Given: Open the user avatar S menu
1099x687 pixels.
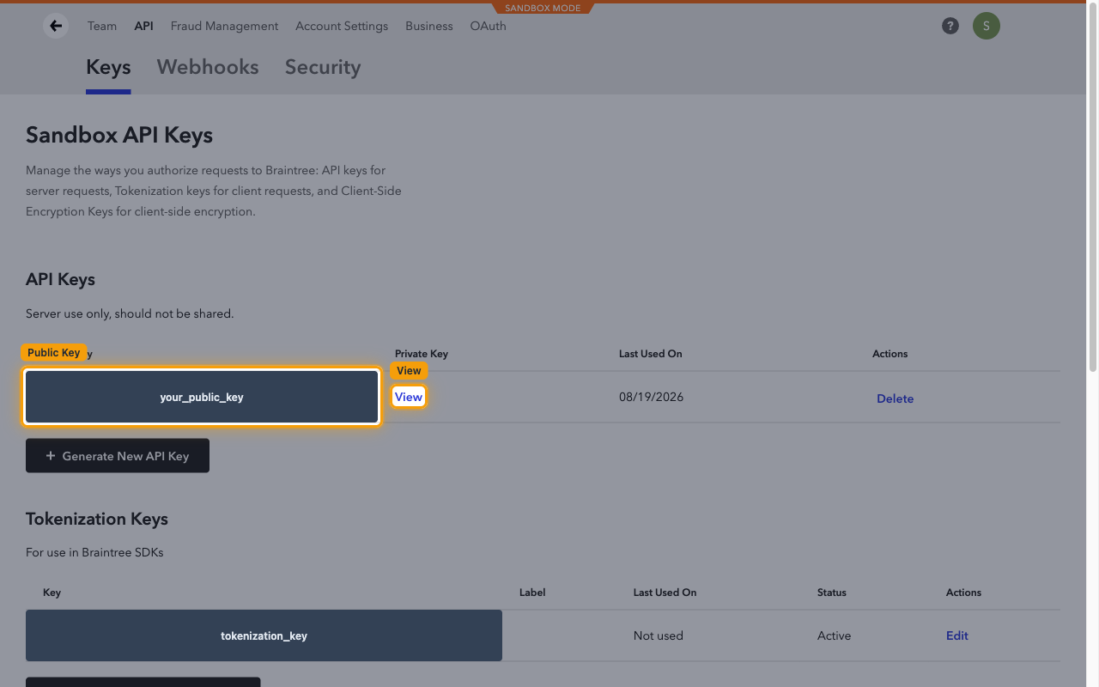Looking at the screenshot, I should click(x=987, y=26).
